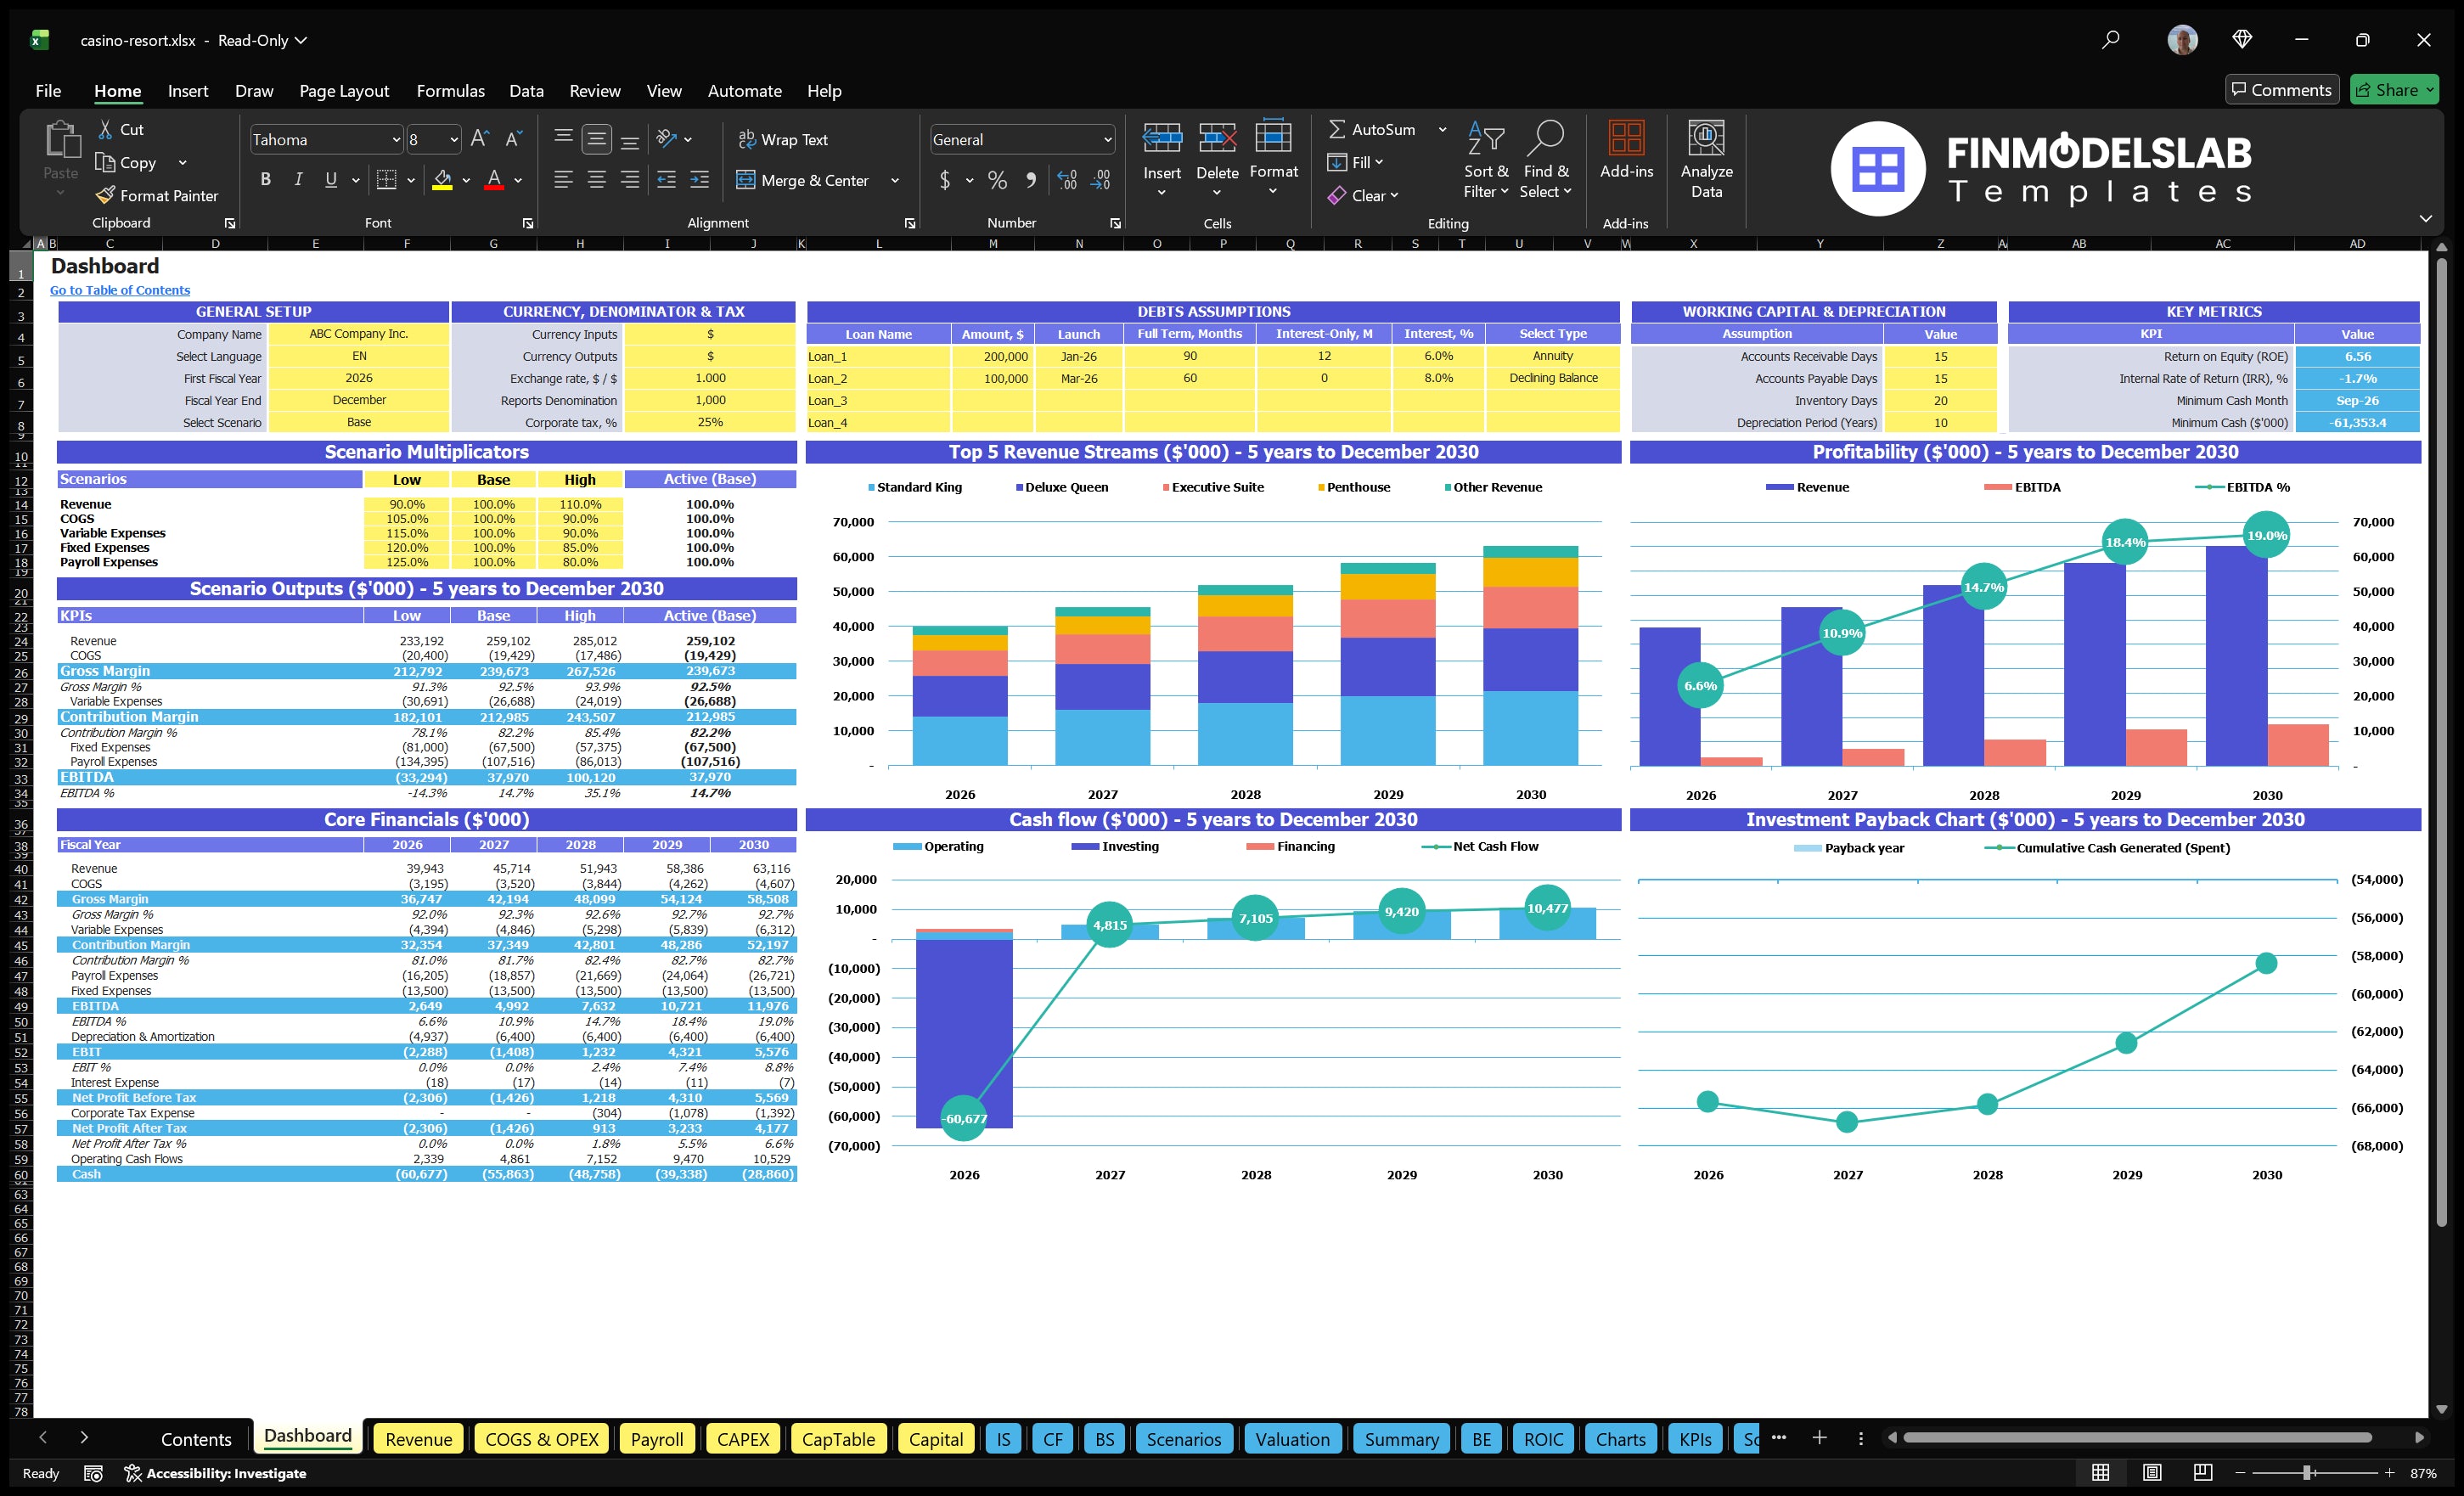Click the Increase Decimal icon

tap(1066, 180)
